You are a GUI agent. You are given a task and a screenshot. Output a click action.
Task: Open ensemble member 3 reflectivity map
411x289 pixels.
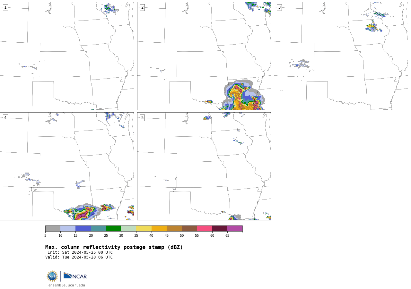coord(341,56)
